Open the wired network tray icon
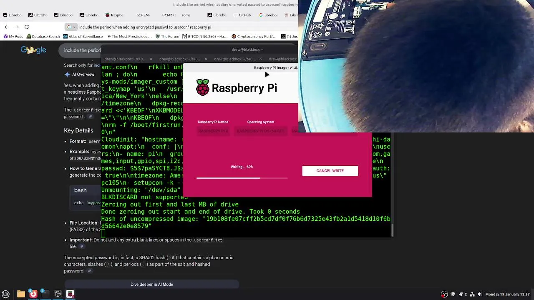The image size is (534, 300). tap(472, 294)
